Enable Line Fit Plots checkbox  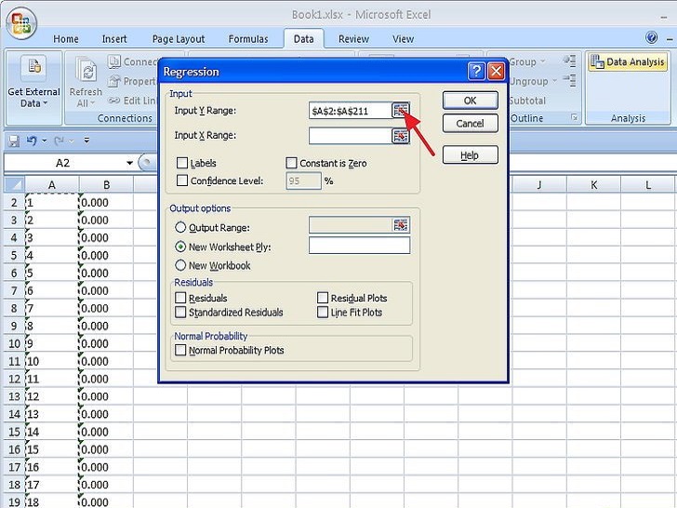pyautogui.click(x=323, y=312)
